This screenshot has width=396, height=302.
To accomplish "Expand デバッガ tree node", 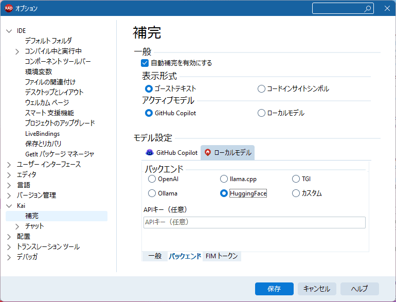I will tap(9, 257).
